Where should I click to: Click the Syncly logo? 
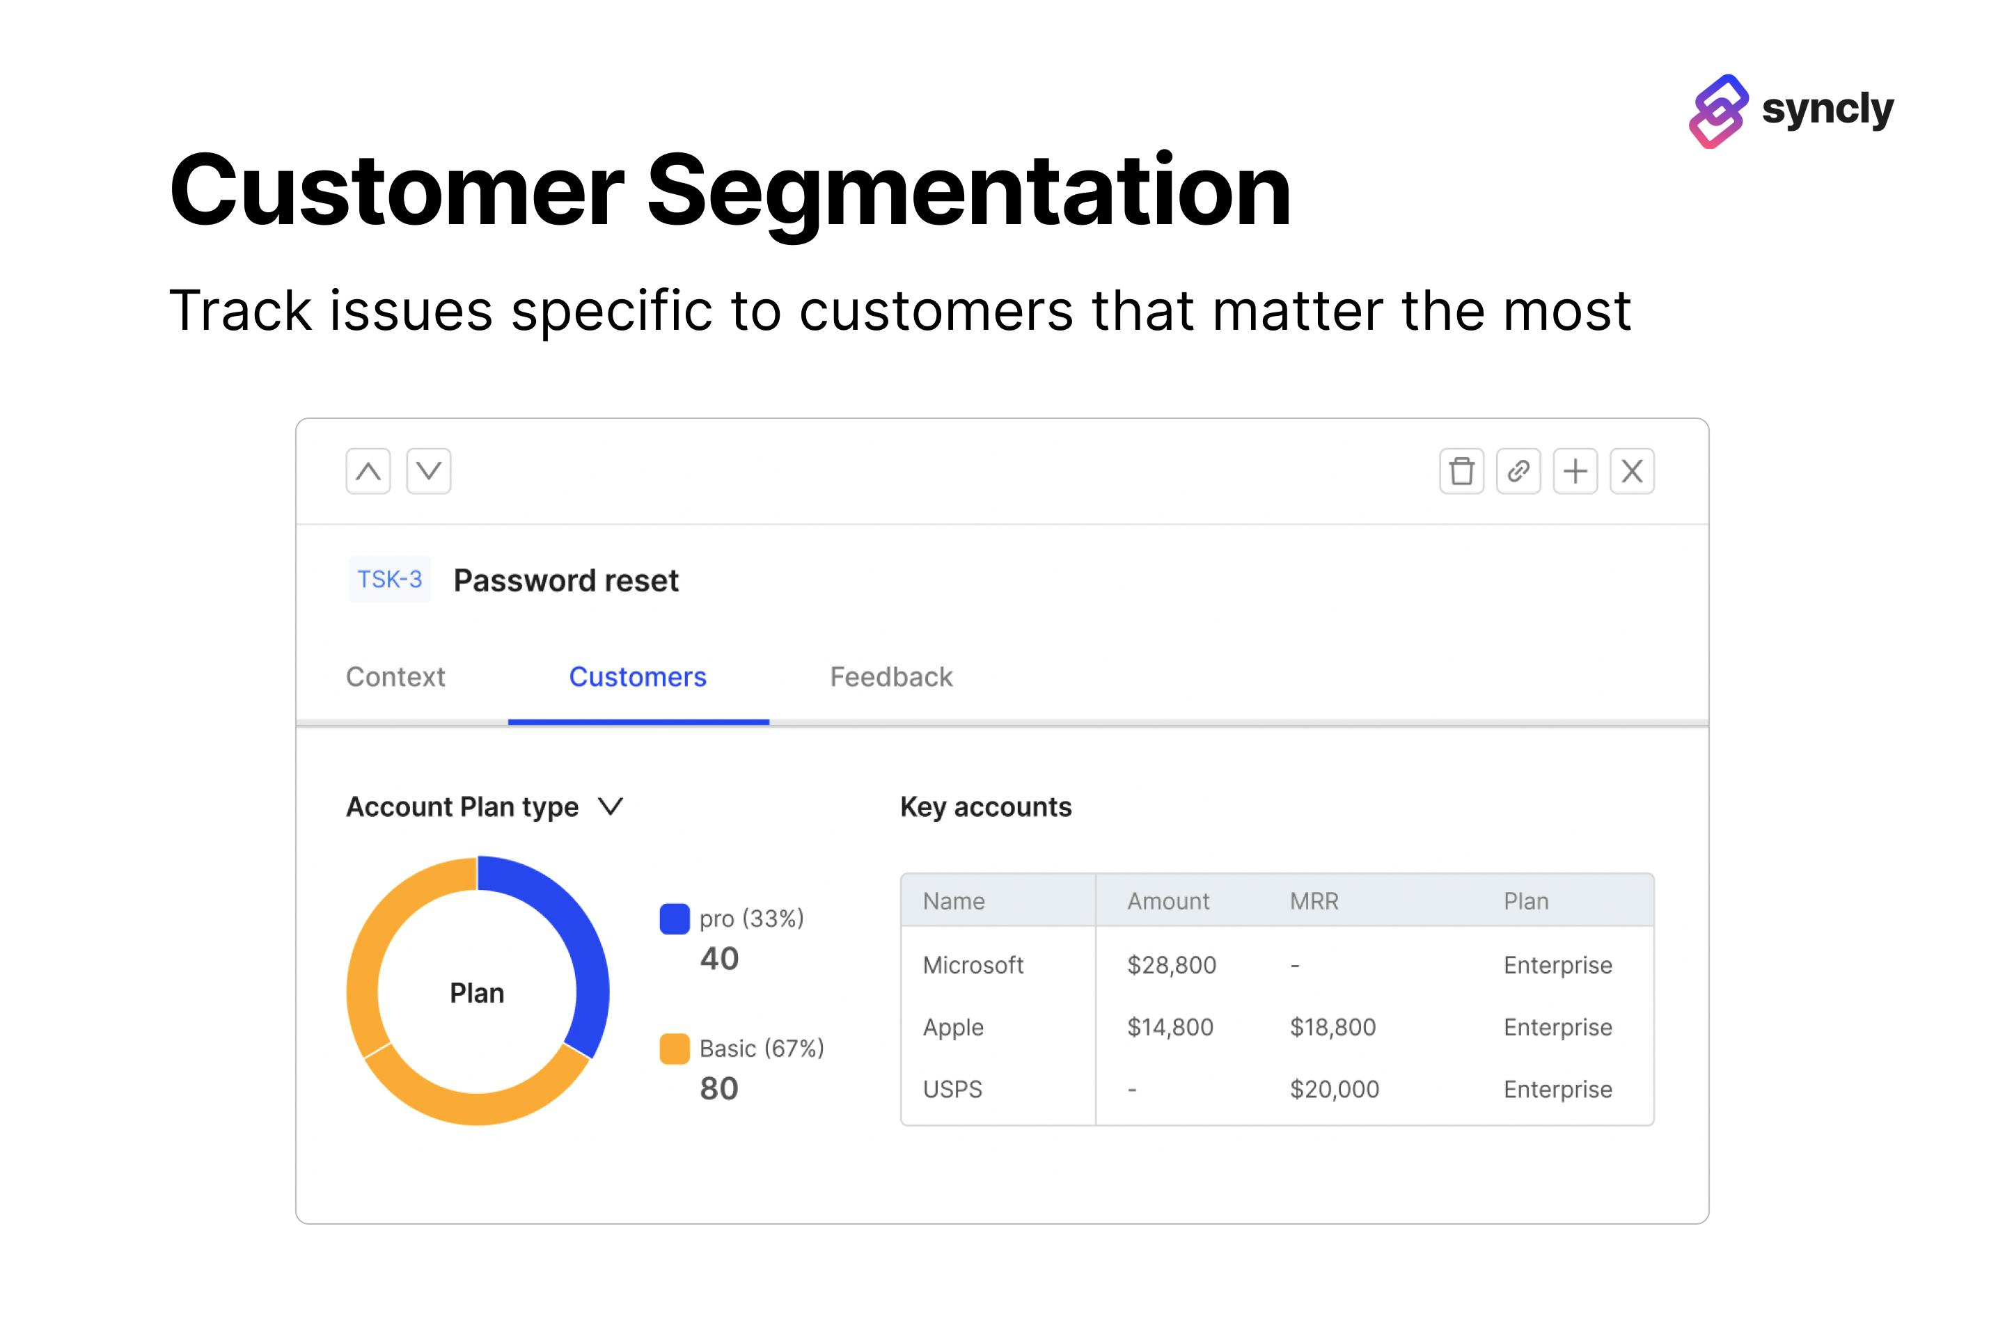coord(1790,111)
